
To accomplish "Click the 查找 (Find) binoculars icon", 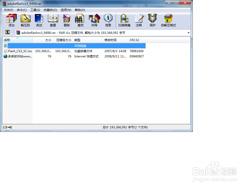I will pyautogui.click(x=79, y=18).
